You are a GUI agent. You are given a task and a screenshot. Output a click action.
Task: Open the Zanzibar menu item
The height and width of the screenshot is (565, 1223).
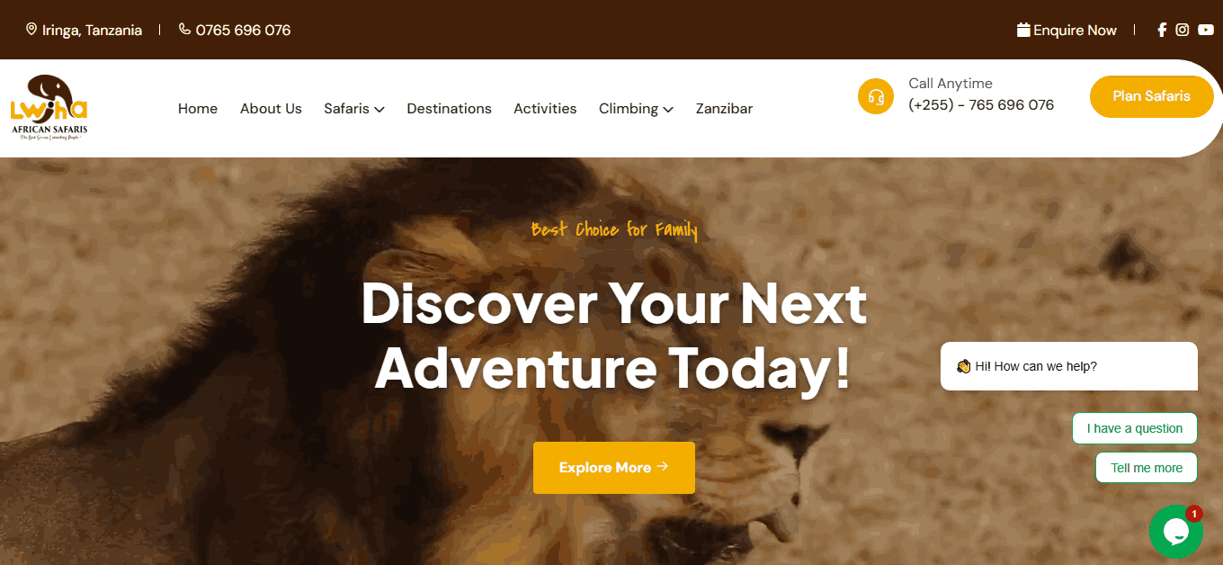[724, 108]
